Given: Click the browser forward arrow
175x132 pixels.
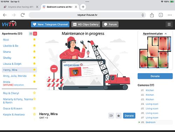Looking at the screenshot, I should point(14,15).
